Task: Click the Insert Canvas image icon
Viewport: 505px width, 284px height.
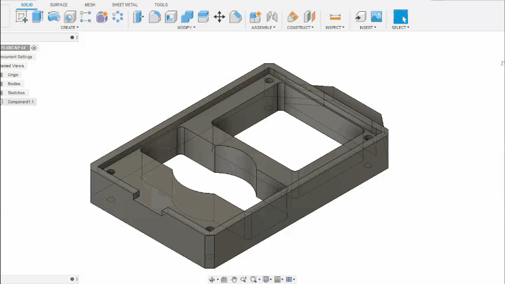Action: (x=376, y=17)
